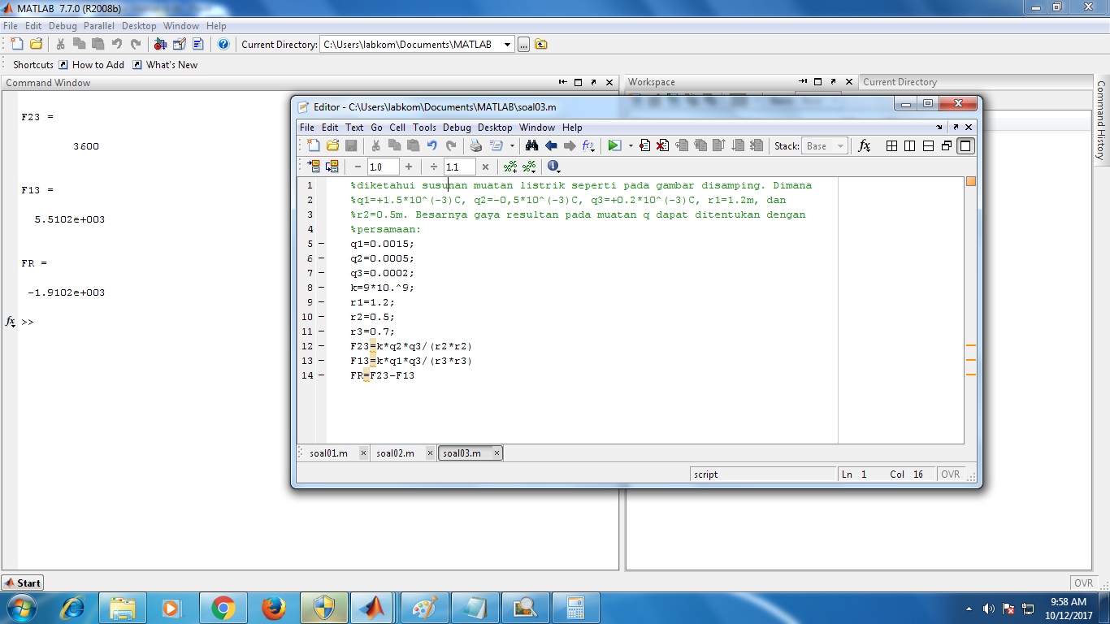
Task: Click the volume icon in system tray
Action: [989, 609]
